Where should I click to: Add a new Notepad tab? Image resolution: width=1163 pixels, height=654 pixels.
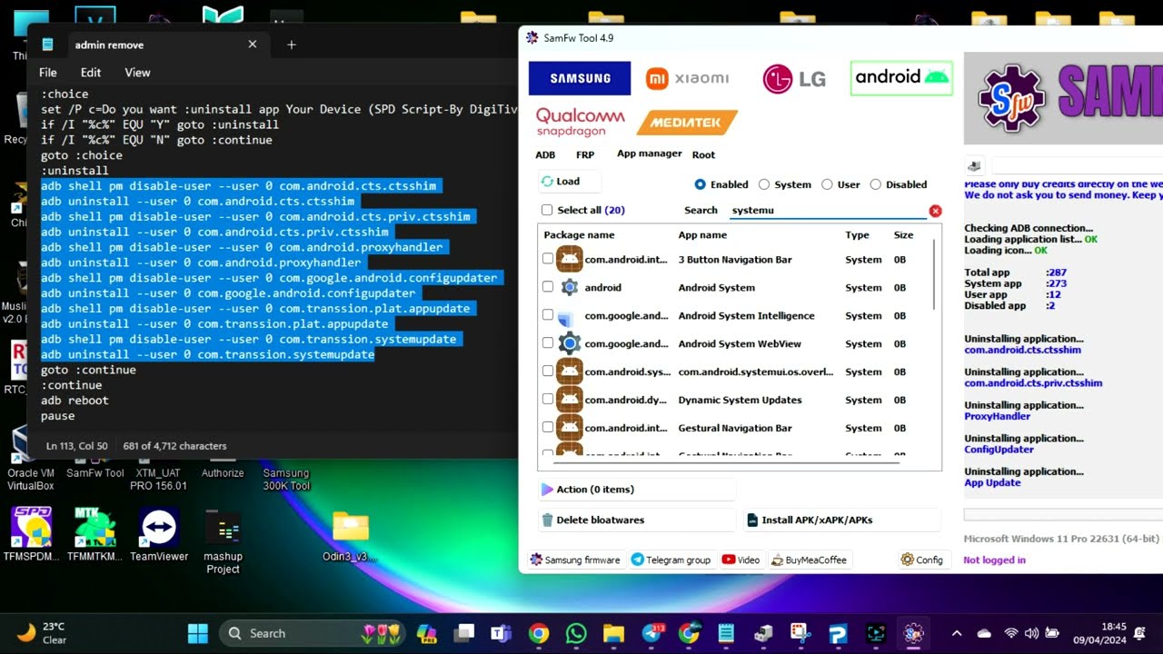pyautogui.click(x=292, y=45)
